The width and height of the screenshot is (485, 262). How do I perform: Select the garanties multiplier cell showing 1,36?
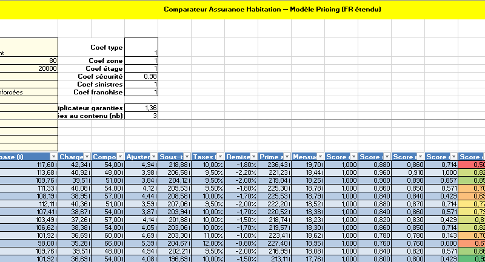(x=141, y=107)
